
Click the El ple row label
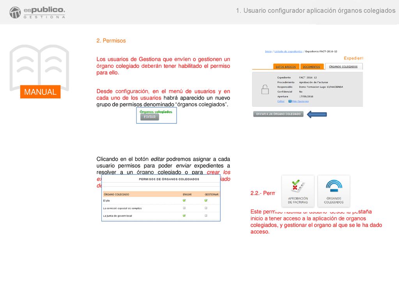pos(106,201)
